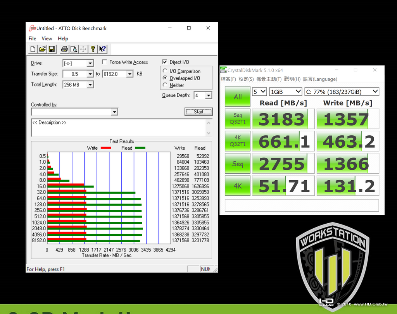Uncheck the Direct I/O checkbox

164,62
